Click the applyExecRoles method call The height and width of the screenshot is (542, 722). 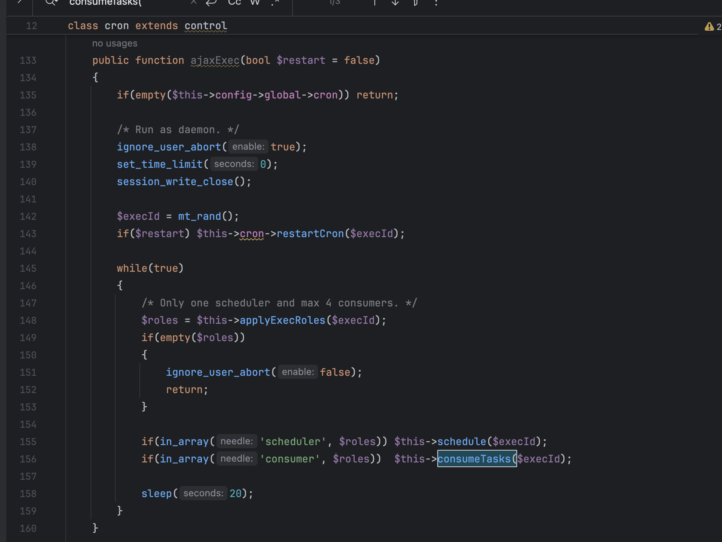coord(282,320)
